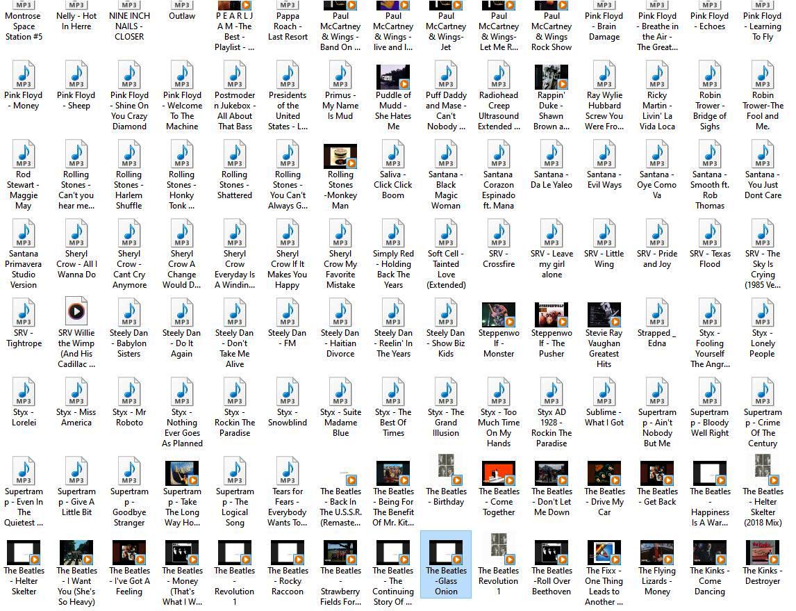The height and width of the screenshot is (611, 796).
Task: Click The Beatles - I've Got A Feeling thumbnail
Action: click(129, 552)
